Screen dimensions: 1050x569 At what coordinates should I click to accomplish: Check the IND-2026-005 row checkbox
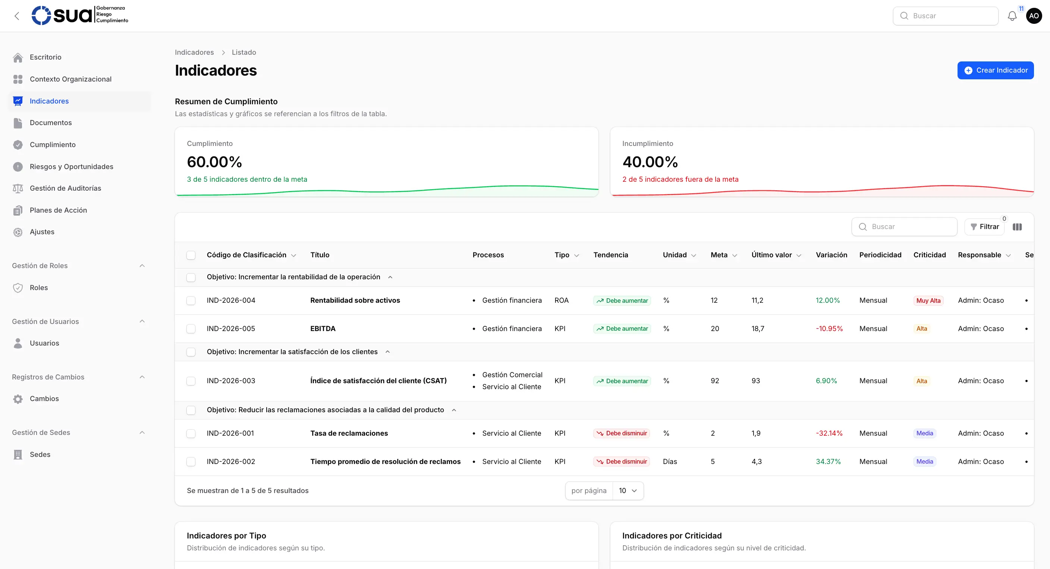191,329
